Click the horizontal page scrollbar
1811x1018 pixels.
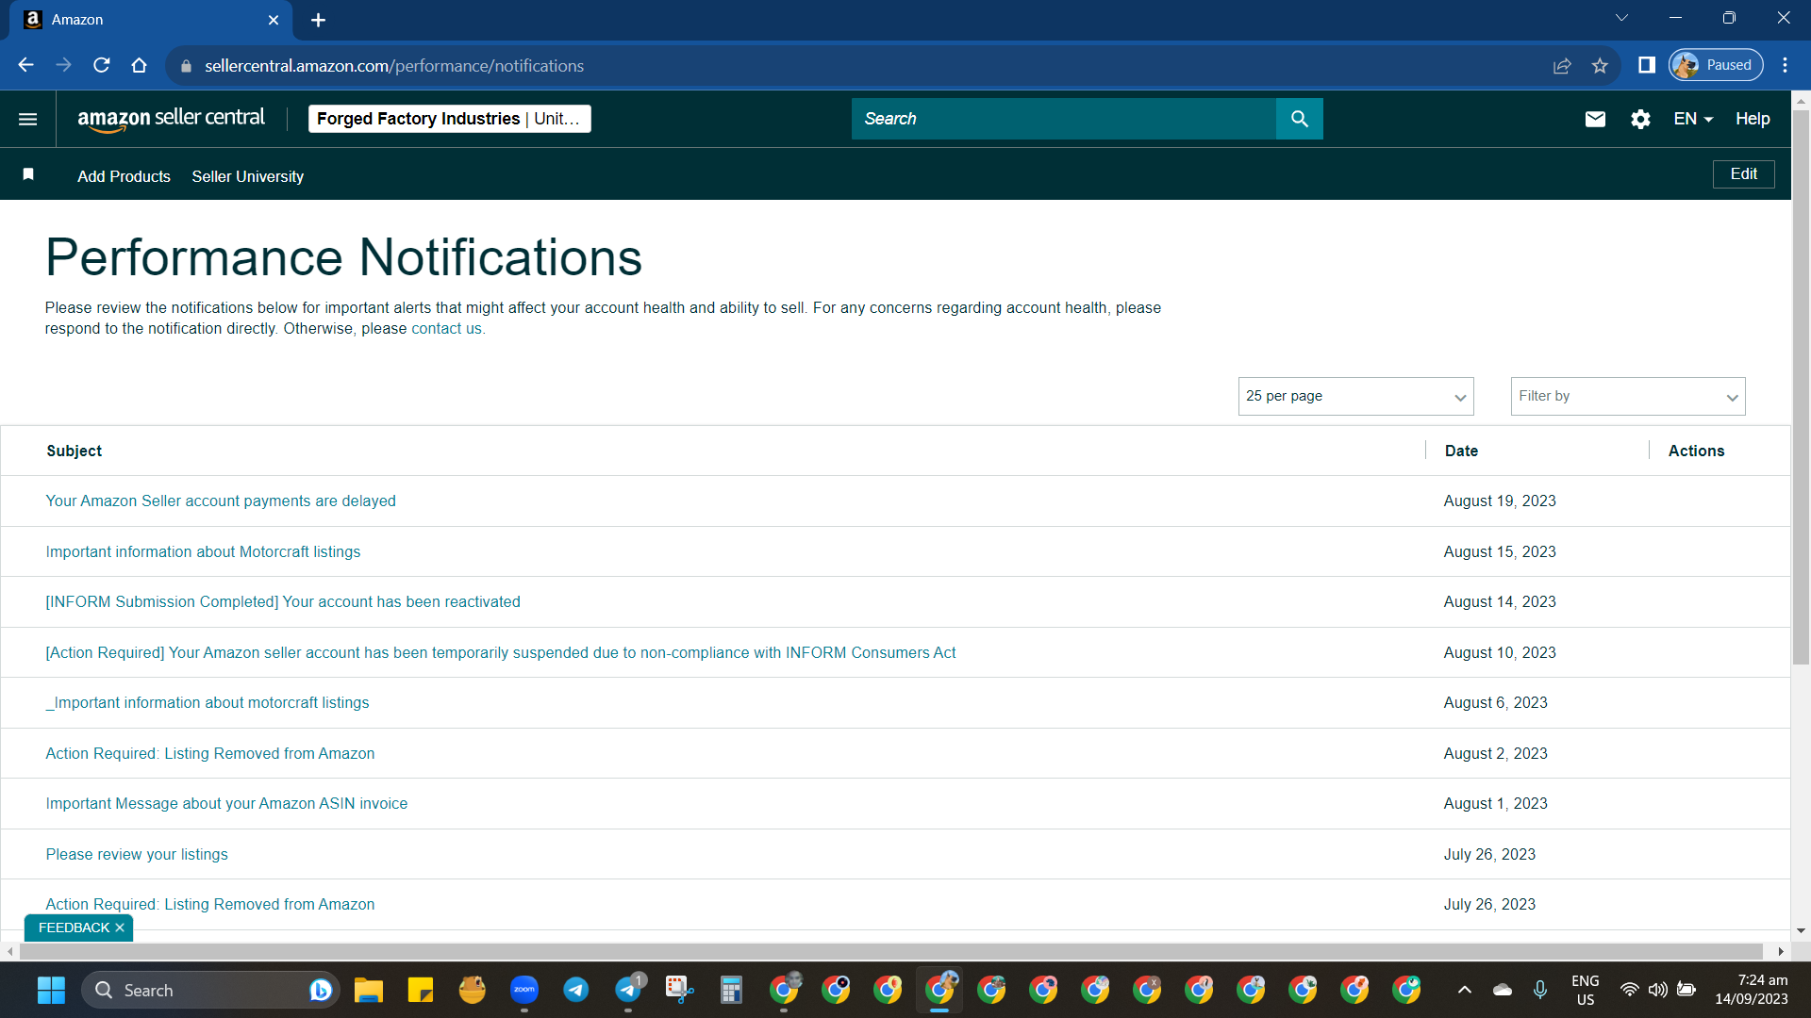(890, 951)
